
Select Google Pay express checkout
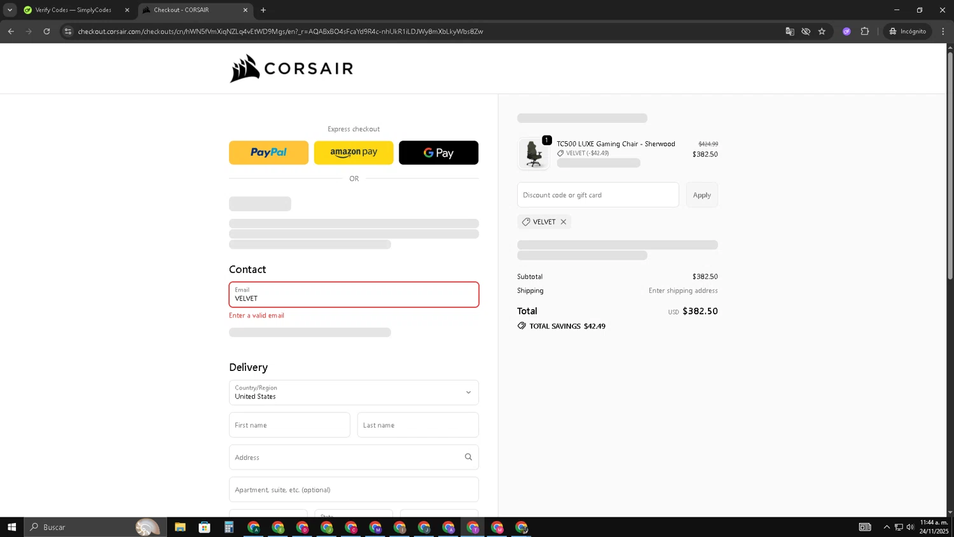pyautogui.click(x=438, y=153)
